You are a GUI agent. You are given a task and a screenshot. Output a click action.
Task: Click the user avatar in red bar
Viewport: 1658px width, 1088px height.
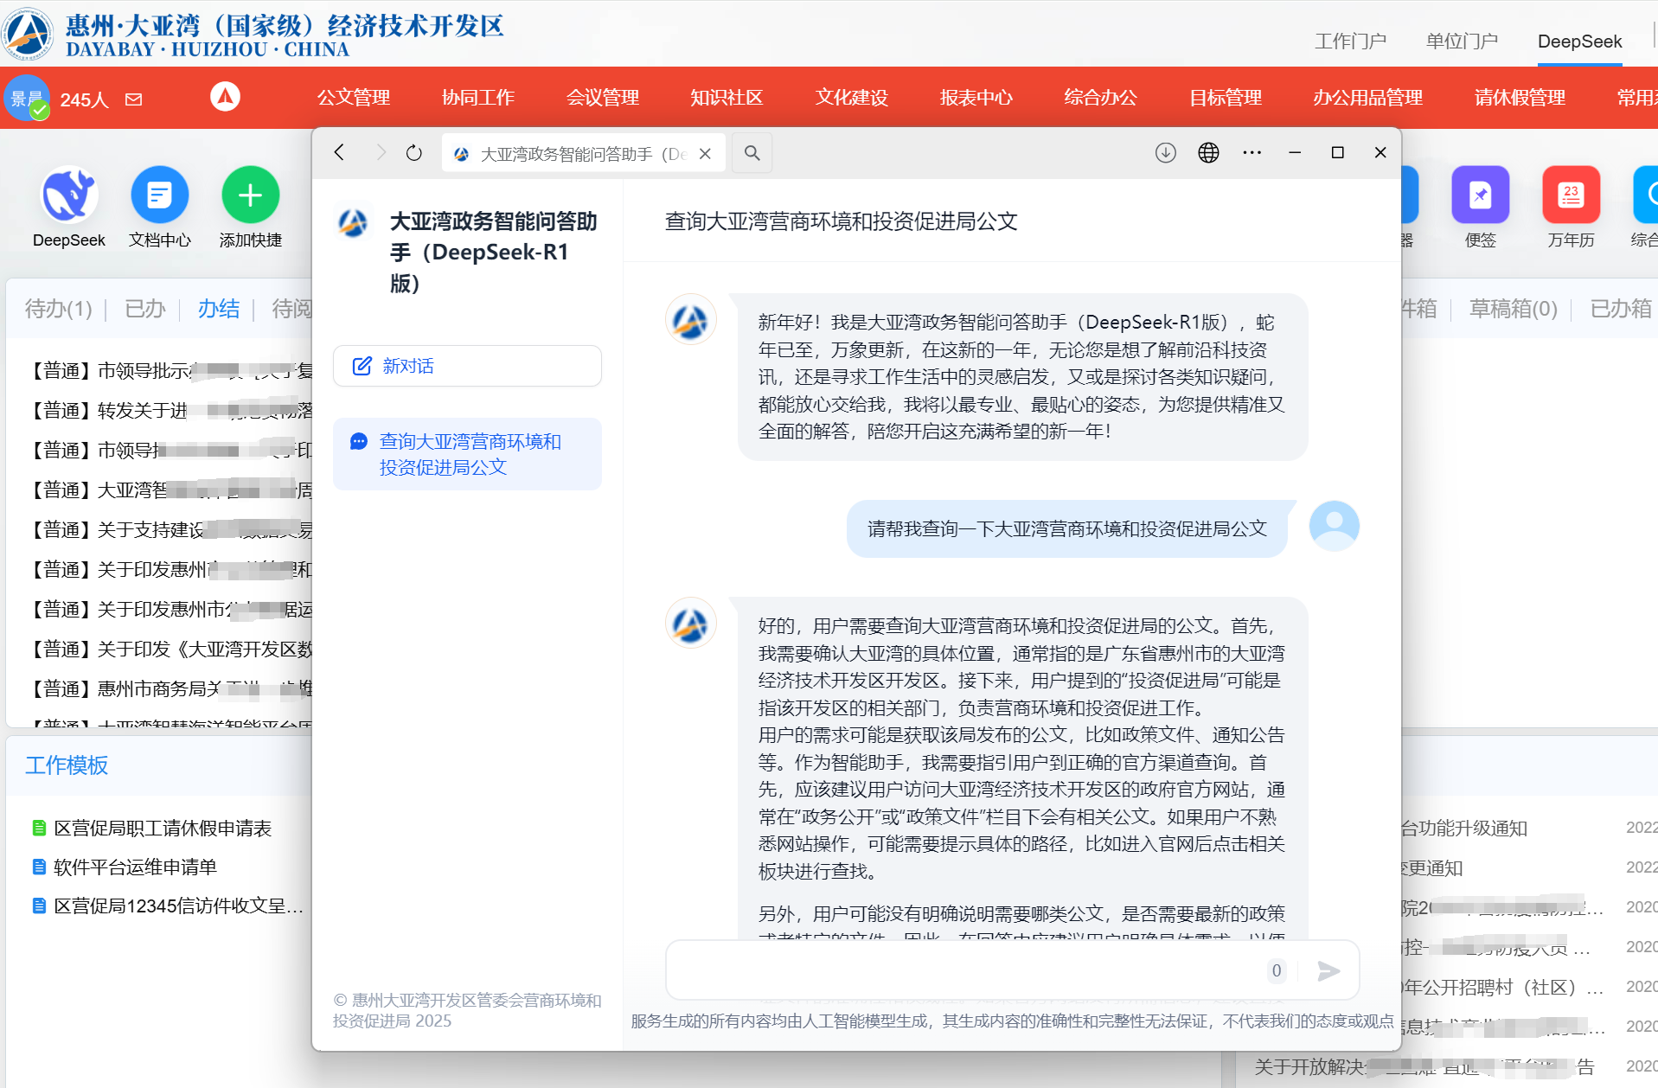pyautogui.click(x=26, y=99)
